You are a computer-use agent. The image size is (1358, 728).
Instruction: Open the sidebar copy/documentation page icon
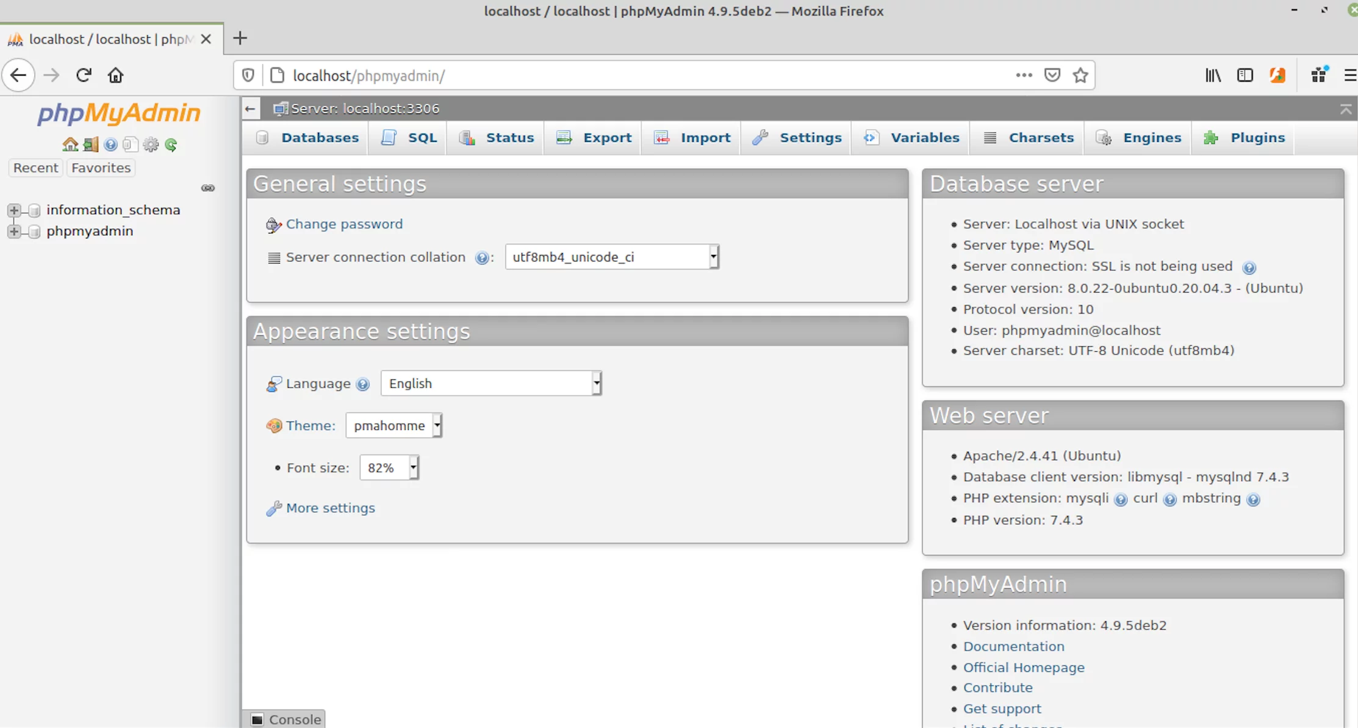tap(130, 145)
